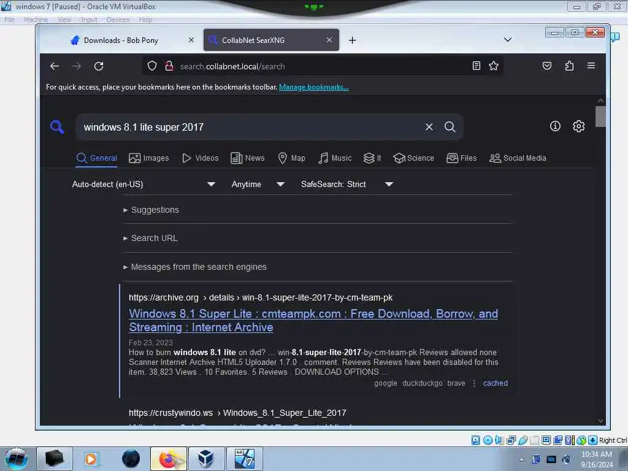Image resolution: width=628 pixels, height=471 pixels.
Task: Open the VirtualBox Machine menu
Action: [x=36, y=20]
